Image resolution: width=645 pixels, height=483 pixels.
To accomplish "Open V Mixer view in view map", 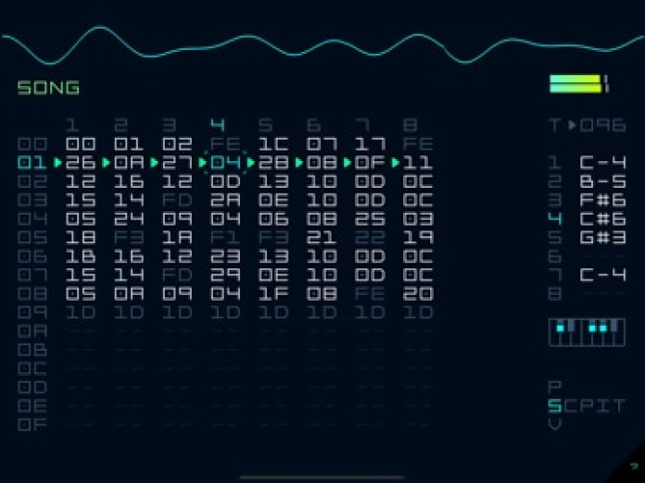I will click(x=555, y=425).
